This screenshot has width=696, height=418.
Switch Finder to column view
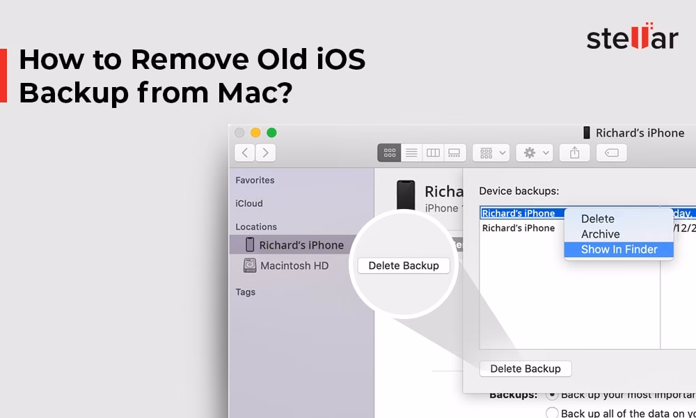point(433,153)
